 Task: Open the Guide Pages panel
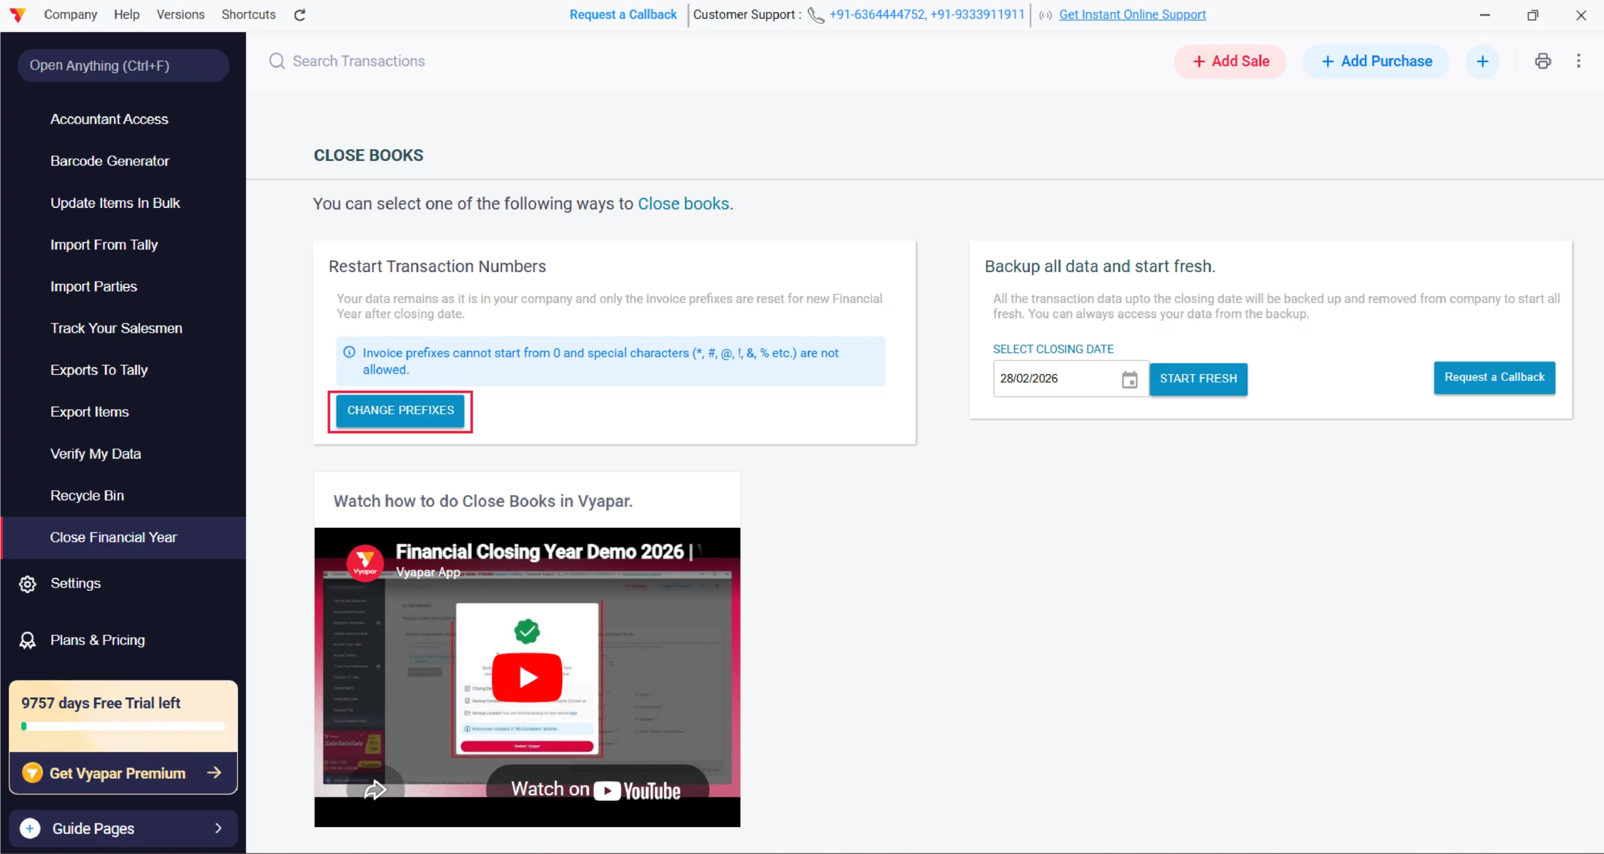[123, 828]
